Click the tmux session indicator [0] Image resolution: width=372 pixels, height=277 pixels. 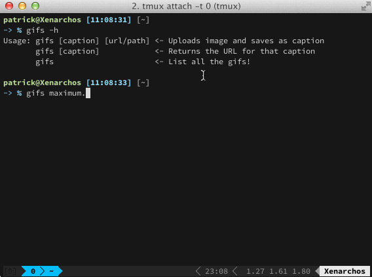pyautogui.click(x=10, y=271)
